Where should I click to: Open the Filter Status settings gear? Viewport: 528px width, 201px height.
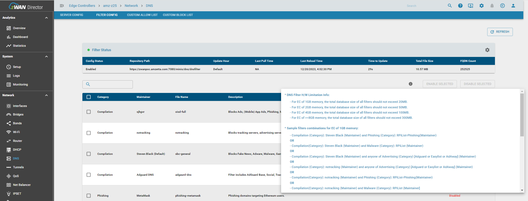click(x=487, y=50)
